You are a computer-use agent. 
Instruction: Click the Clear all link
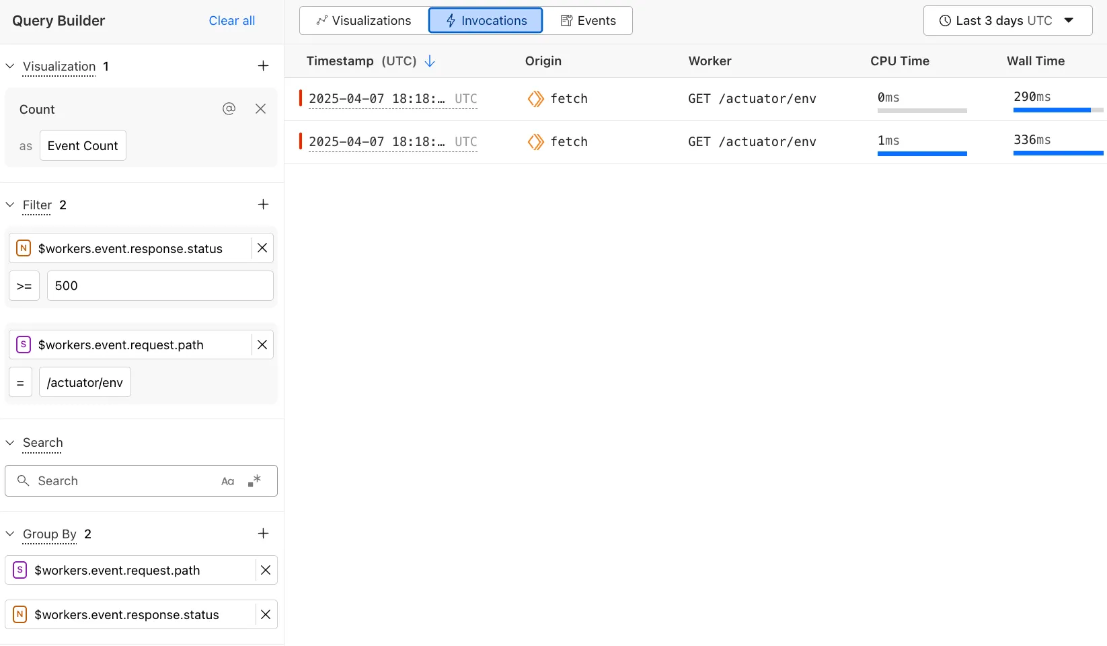[231, 21]
